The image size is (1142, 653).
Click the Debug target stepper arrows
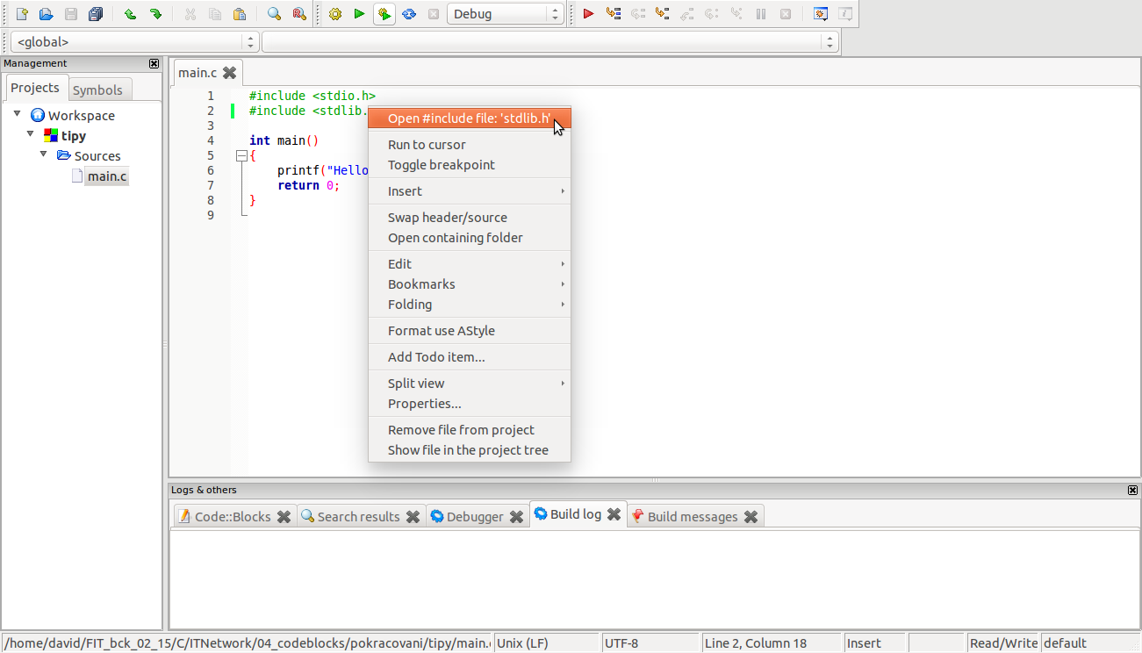click(x=554, y=13)
